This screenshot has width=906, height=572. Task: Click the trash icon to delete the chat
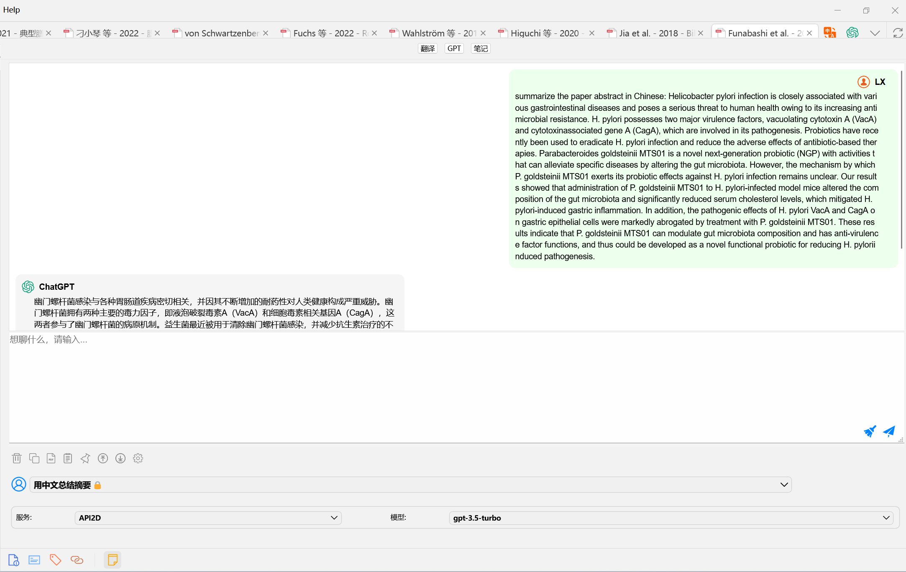point(17,458)
